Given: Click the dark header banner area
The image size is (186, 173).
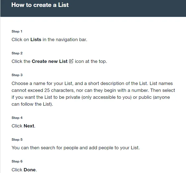Looking at the screenshot, I should tap(124, 8).
